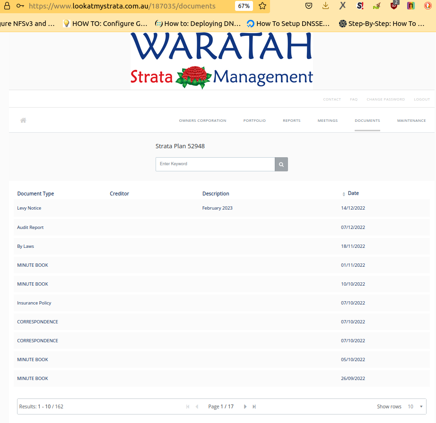Open the 'How to: Deploying DN…' bookmark
The height and width of the screenshot is (423, 436).
click(198, 24)
